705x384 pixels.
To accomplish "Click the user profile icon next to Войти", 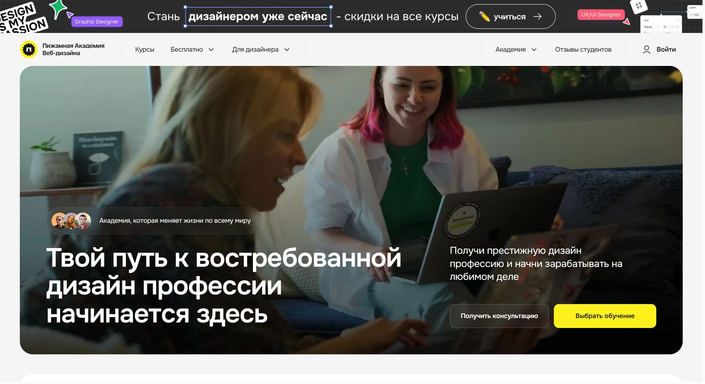I will 647,49.
